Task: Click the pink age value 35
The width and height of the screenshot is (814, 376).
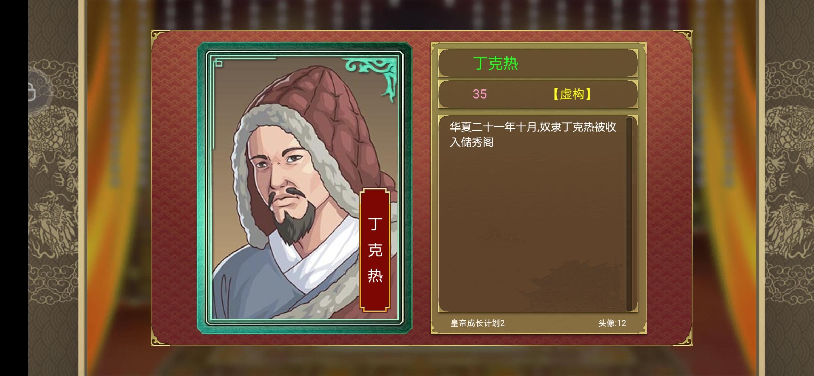Action: (x=480, y=94)
